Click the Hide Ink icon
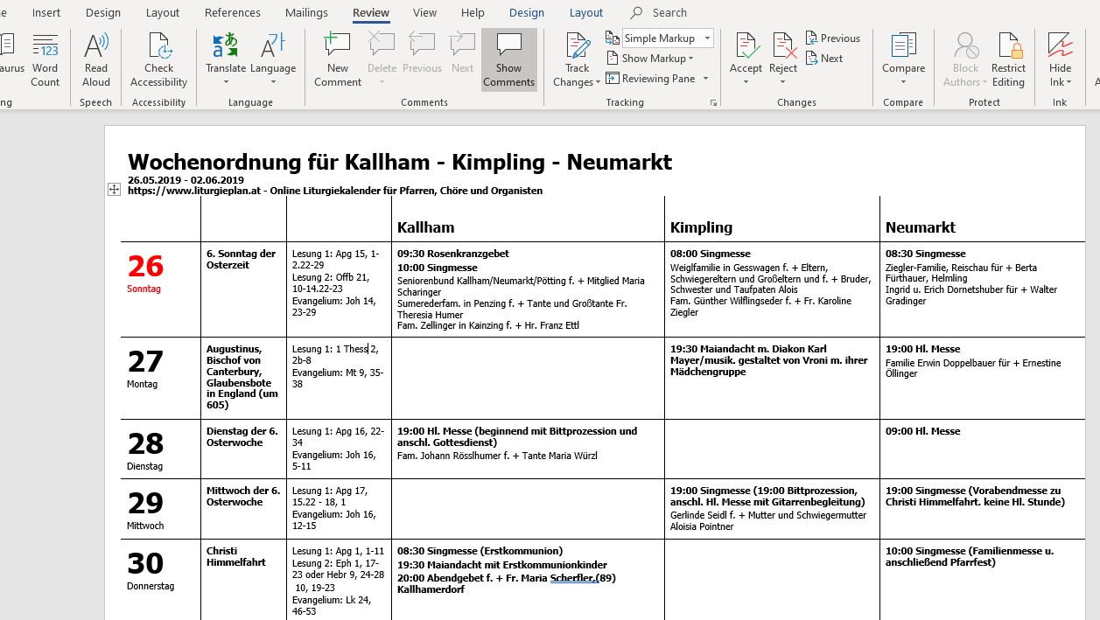Image resolution: width=1100 pixels, height=620 pixels. tap(1060, 45)
